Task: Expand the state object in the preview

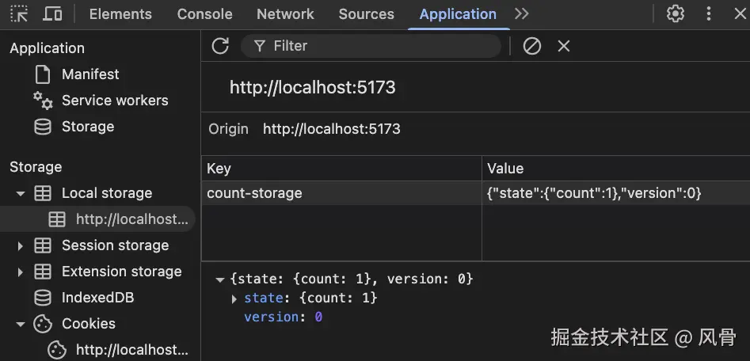Action: click(234, 298)
